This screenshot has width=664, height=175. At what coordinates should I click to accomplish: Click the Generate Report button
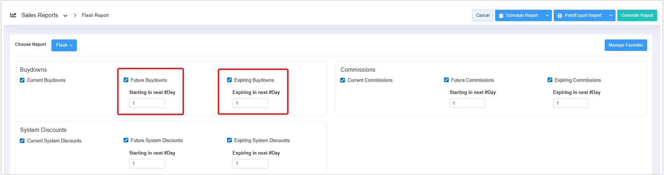click(x=637, y=15)
